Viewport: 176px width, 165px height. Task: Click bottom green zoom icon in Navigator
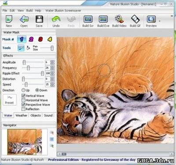point(51,146)
